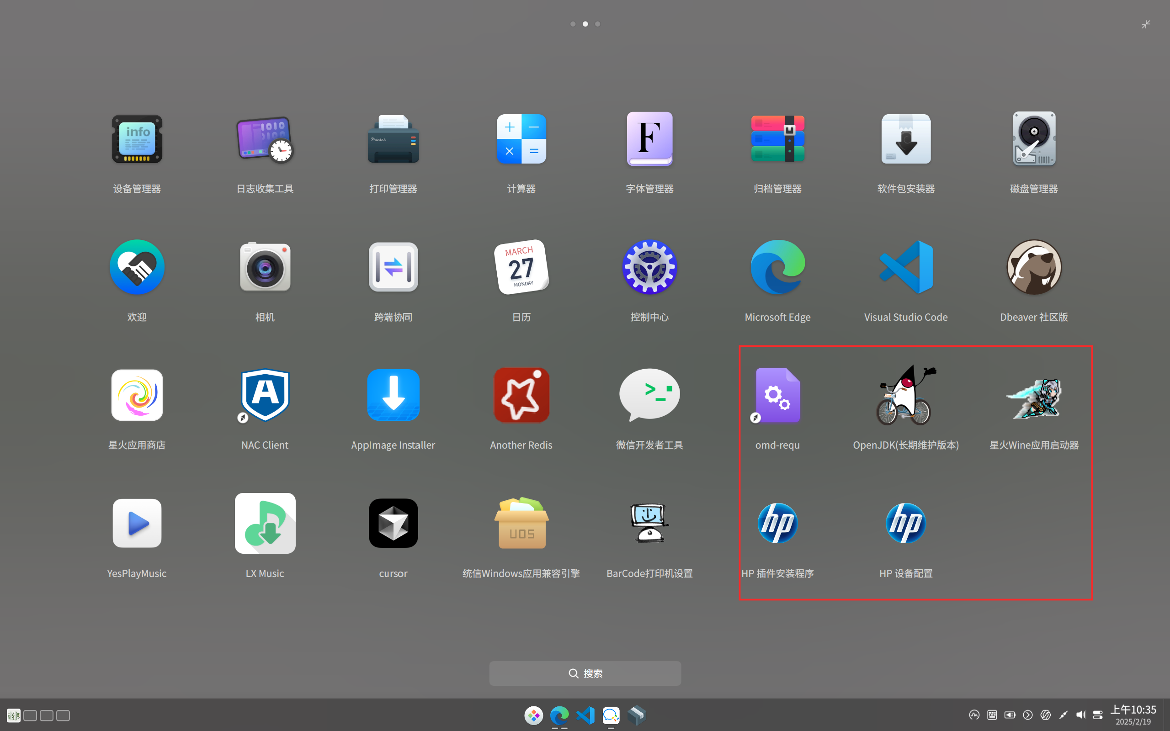Open 控制中心 control center

pyautogui.click(x=649, y=267)
